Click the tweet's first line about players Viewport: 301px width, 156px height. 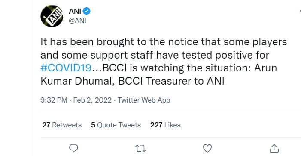[164, 42]
